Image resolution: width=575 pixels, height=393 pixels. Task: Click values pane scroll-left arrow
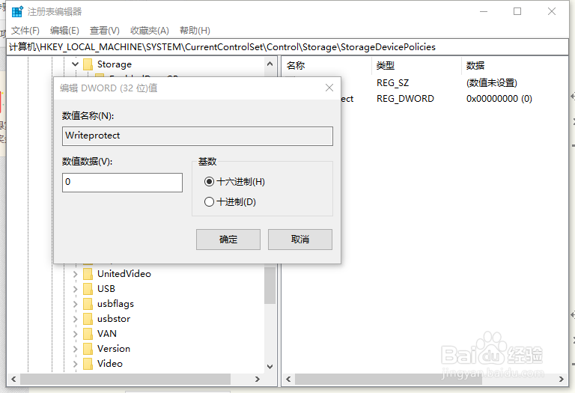[x=288, y=379]
